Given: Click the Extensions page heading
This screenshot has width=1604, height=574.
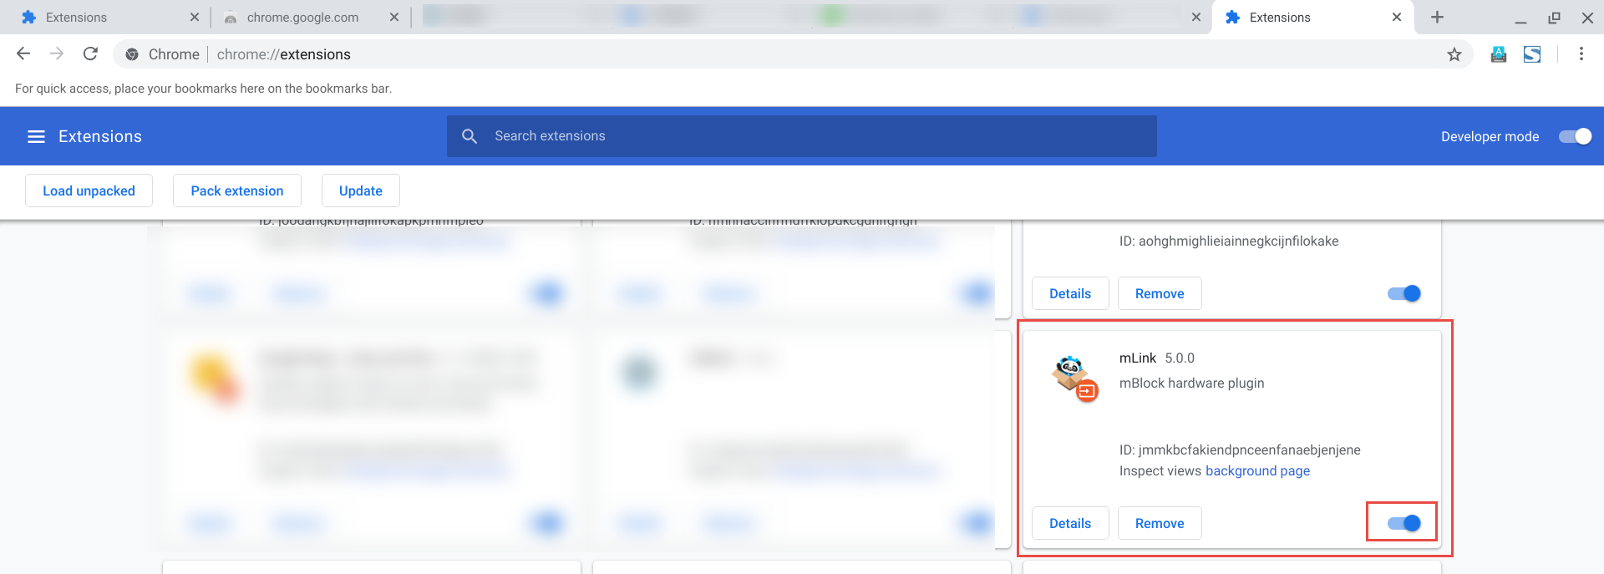Looking at the screenshot, I should tap(100, 136).
